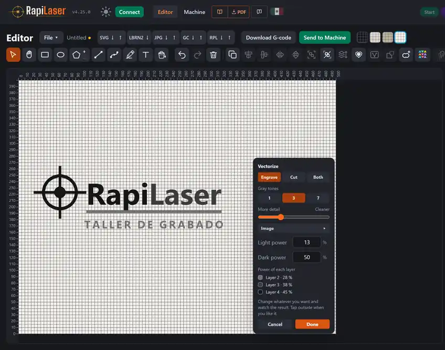Download the PDF manual
Screen dimensions: 445x350
(239, 12)
